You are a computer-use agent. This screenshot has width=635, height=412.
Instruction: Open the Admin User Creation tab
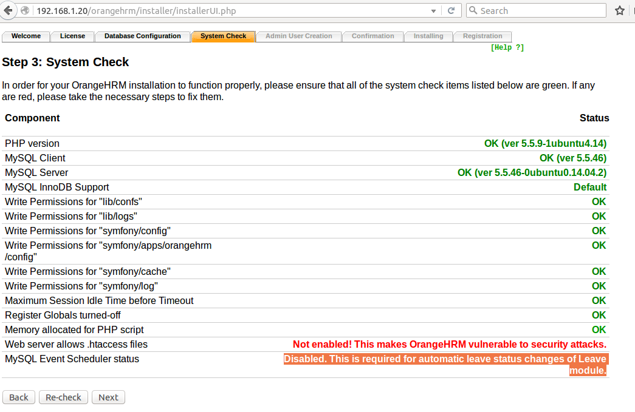pos(299,36)
